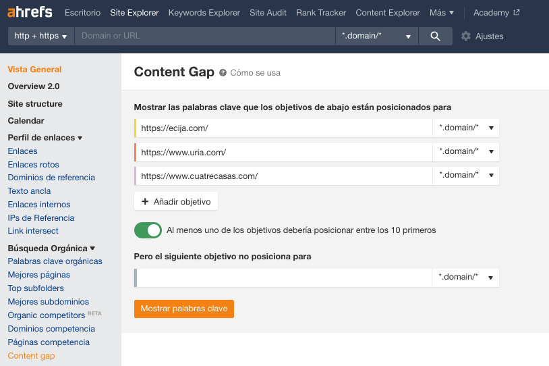Click the https://www.uria.com/ target field
Screen dimensions: 549x366
pos(283,152)
